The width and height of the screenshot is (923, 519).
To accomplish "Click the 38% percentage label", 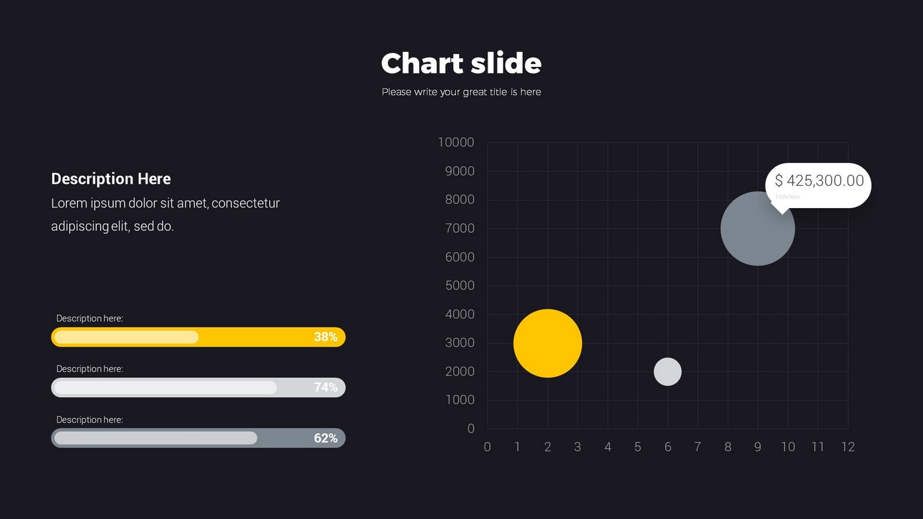I will pyautogui.click(x=325, y=337).
